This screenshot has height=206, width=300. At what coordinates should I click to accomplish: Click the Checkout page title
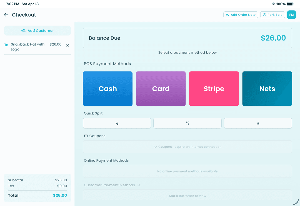coord(24,15)
